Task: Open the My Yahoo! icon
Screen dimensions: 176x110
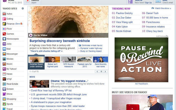Action: coord(4,69)
